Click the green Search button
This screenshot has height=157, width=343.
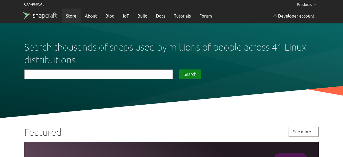(x=190, y=74)
